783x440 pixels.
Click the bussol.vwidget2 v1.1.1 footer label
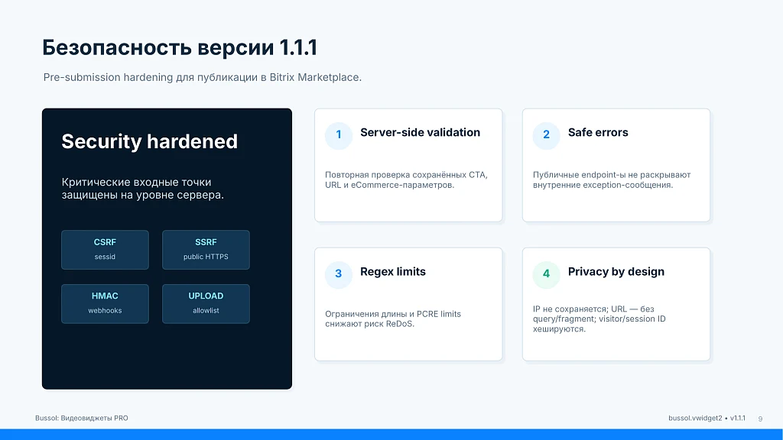click(x=707, y=418)
